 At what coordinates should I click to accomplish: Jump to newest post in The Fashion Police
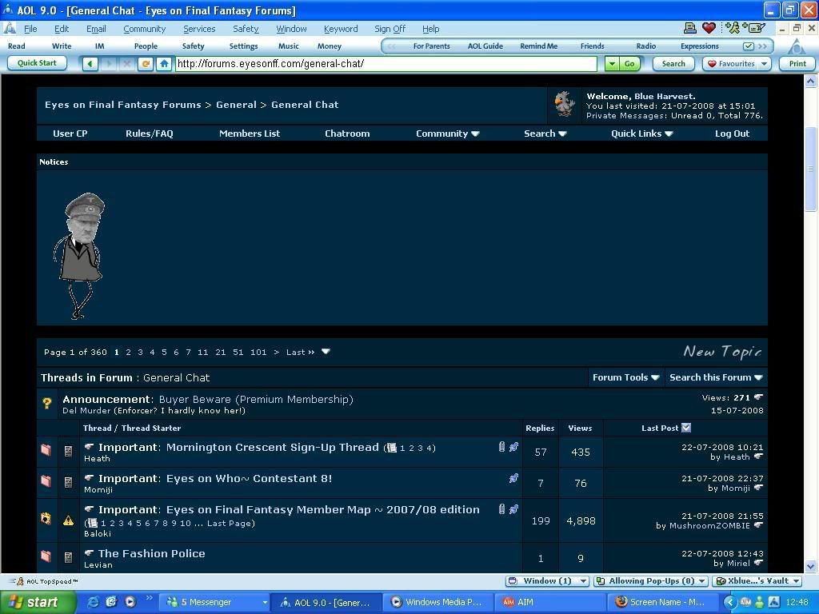(x=90, y=553)
